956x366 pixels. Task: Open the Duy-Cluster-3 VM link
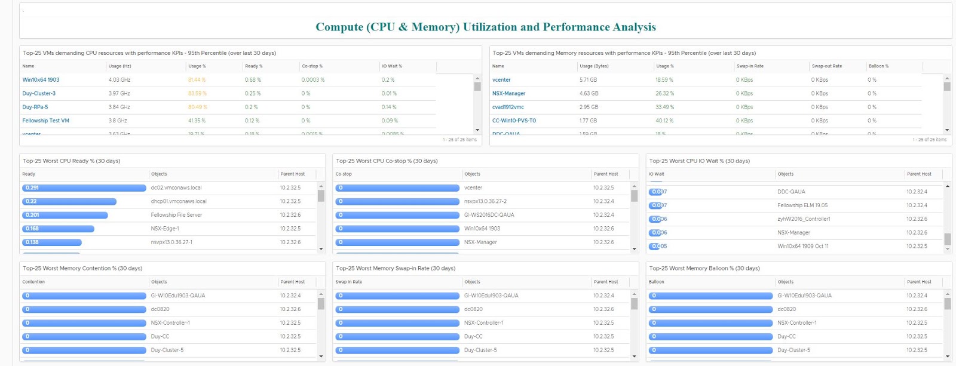[x=39, y=94]
